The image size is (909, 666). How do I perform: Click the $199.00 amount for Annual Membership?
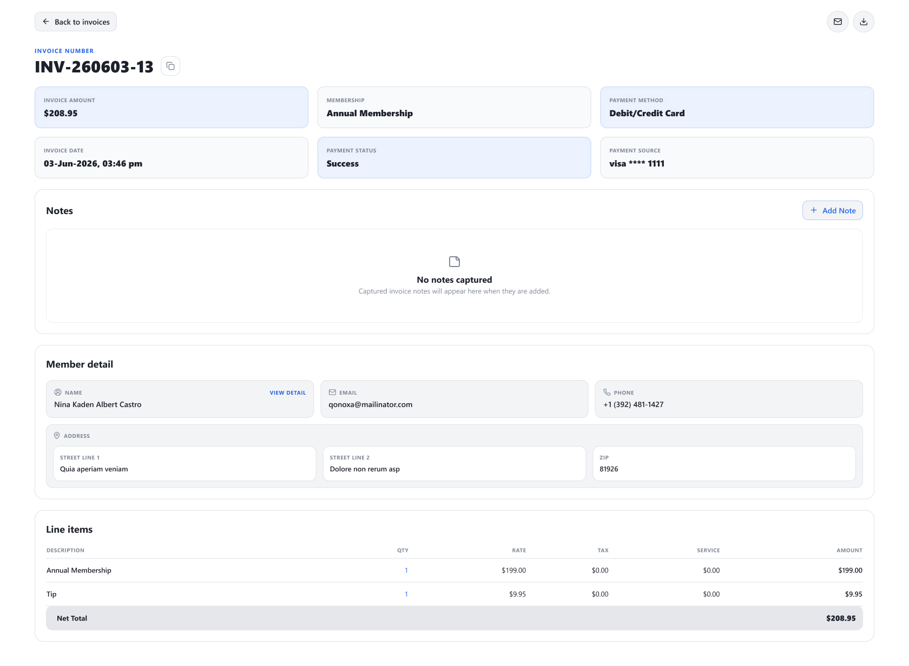850,570
